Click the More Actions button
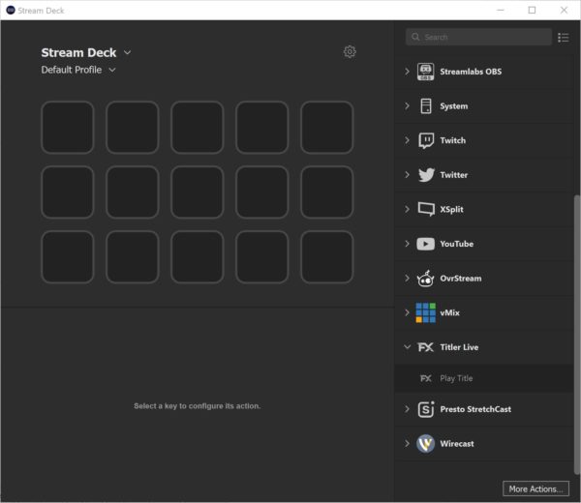581x503 pixels. (535, 488)
